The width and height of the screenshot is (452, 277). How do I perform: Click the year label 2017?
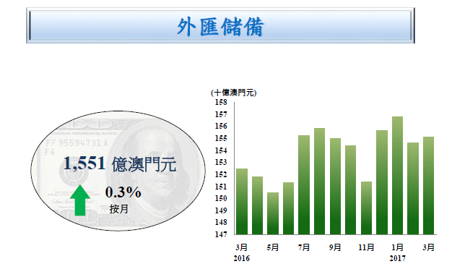(398, 258)
